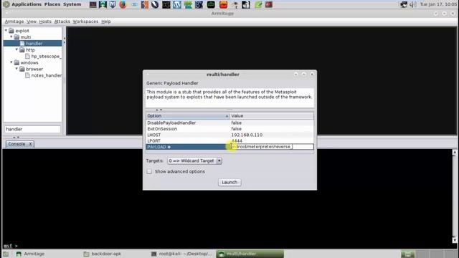Sort by the Value column header
This screenshot has height=258, width=459.
tap(272, 116)
